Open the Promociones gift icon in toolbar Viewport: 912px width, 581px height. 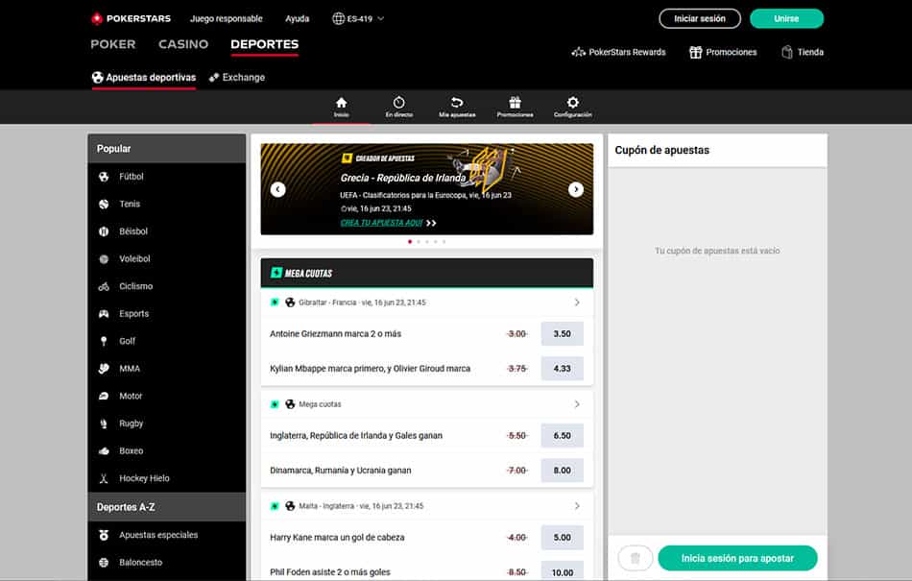tap(515, 103)
